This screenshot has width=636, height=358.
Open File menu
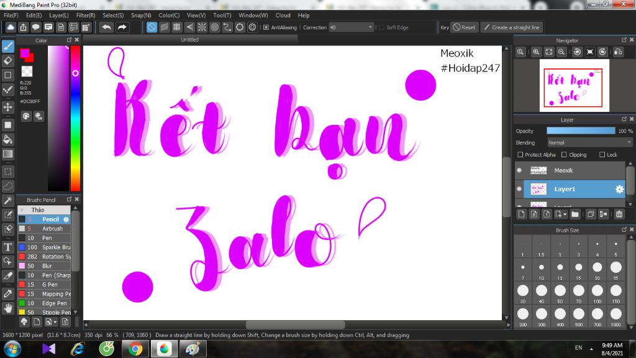click(11, 16)
